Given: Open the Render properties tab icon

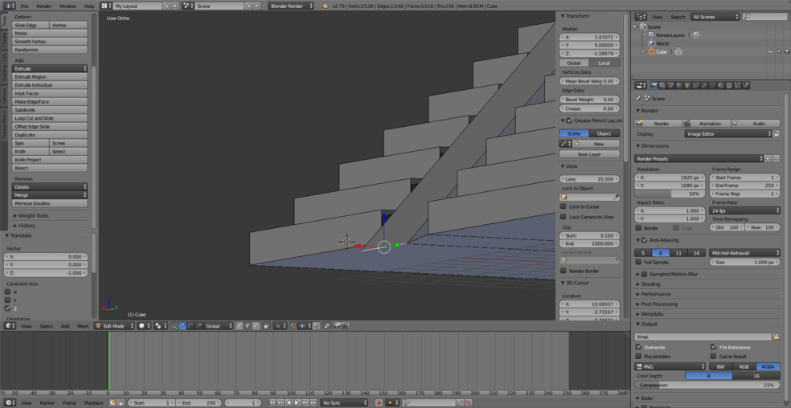Looking at the screenshot, I should (655, 86).
